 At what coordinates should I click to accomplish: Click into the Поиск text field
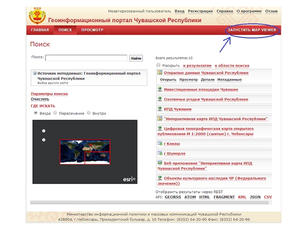click(86, 58)
